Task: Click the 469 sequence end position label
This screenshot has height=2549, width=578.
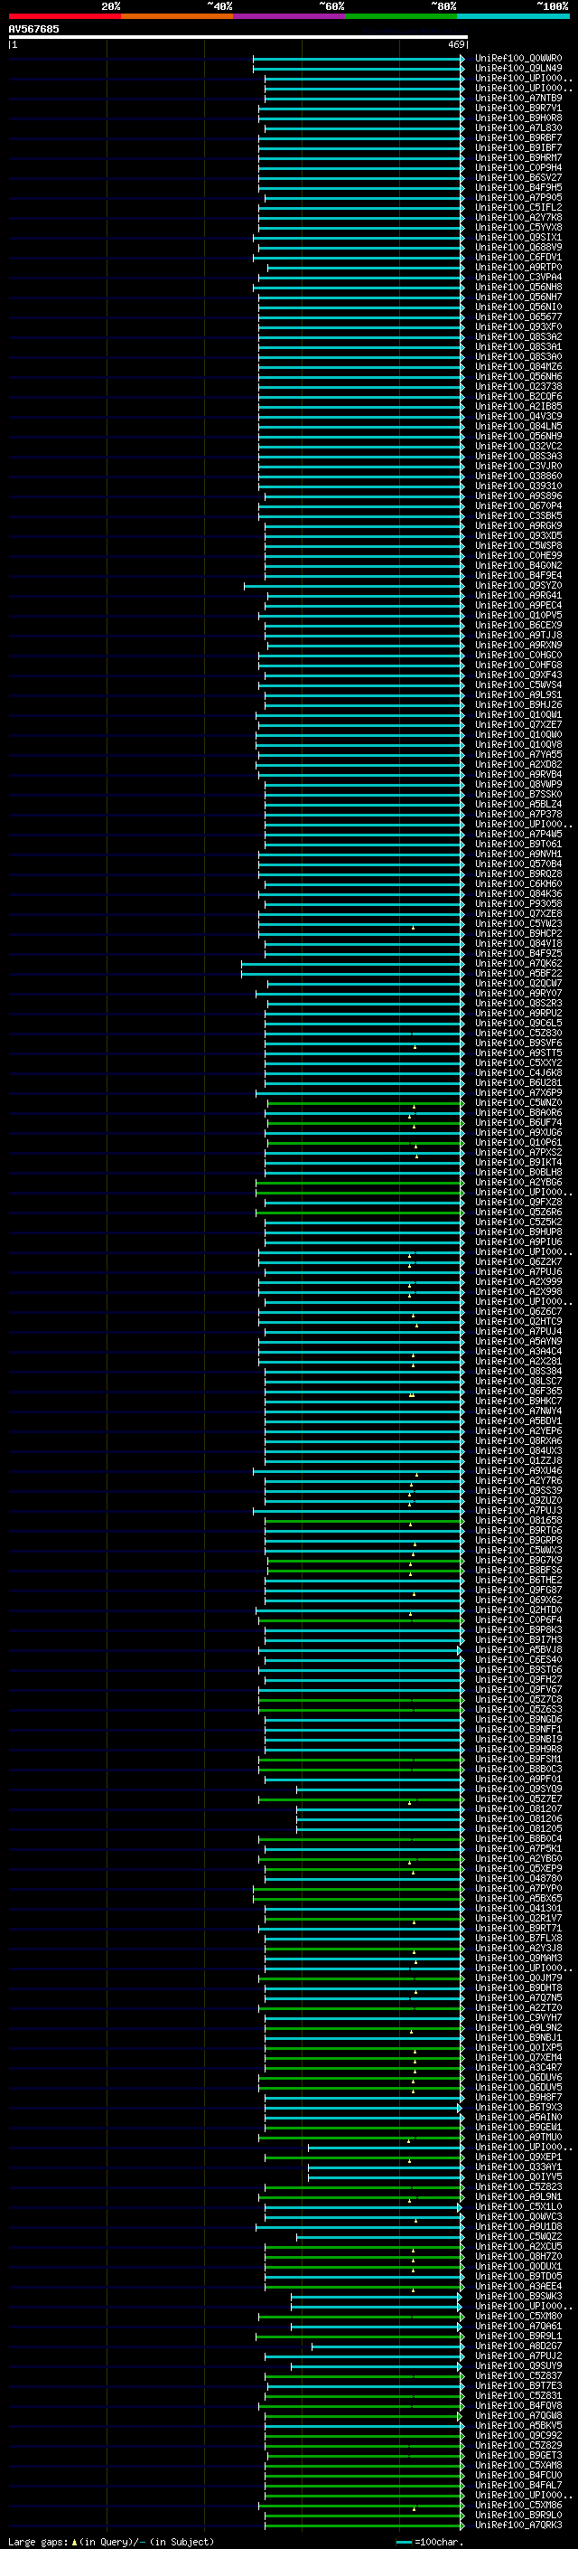Action: (455, 44)
